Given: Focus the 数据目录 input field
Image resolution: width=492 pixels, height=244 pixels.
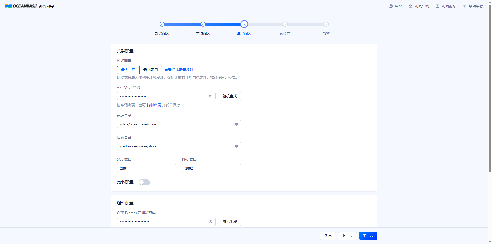Looking at the screenshot, I should (179, 124).
